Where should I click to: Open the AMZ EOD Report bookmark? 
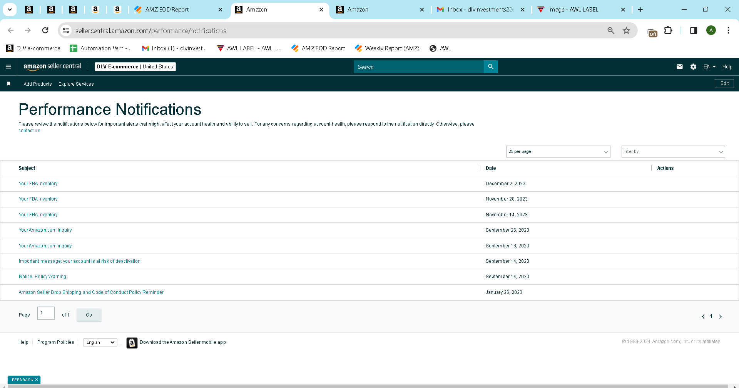click(318, 48)
